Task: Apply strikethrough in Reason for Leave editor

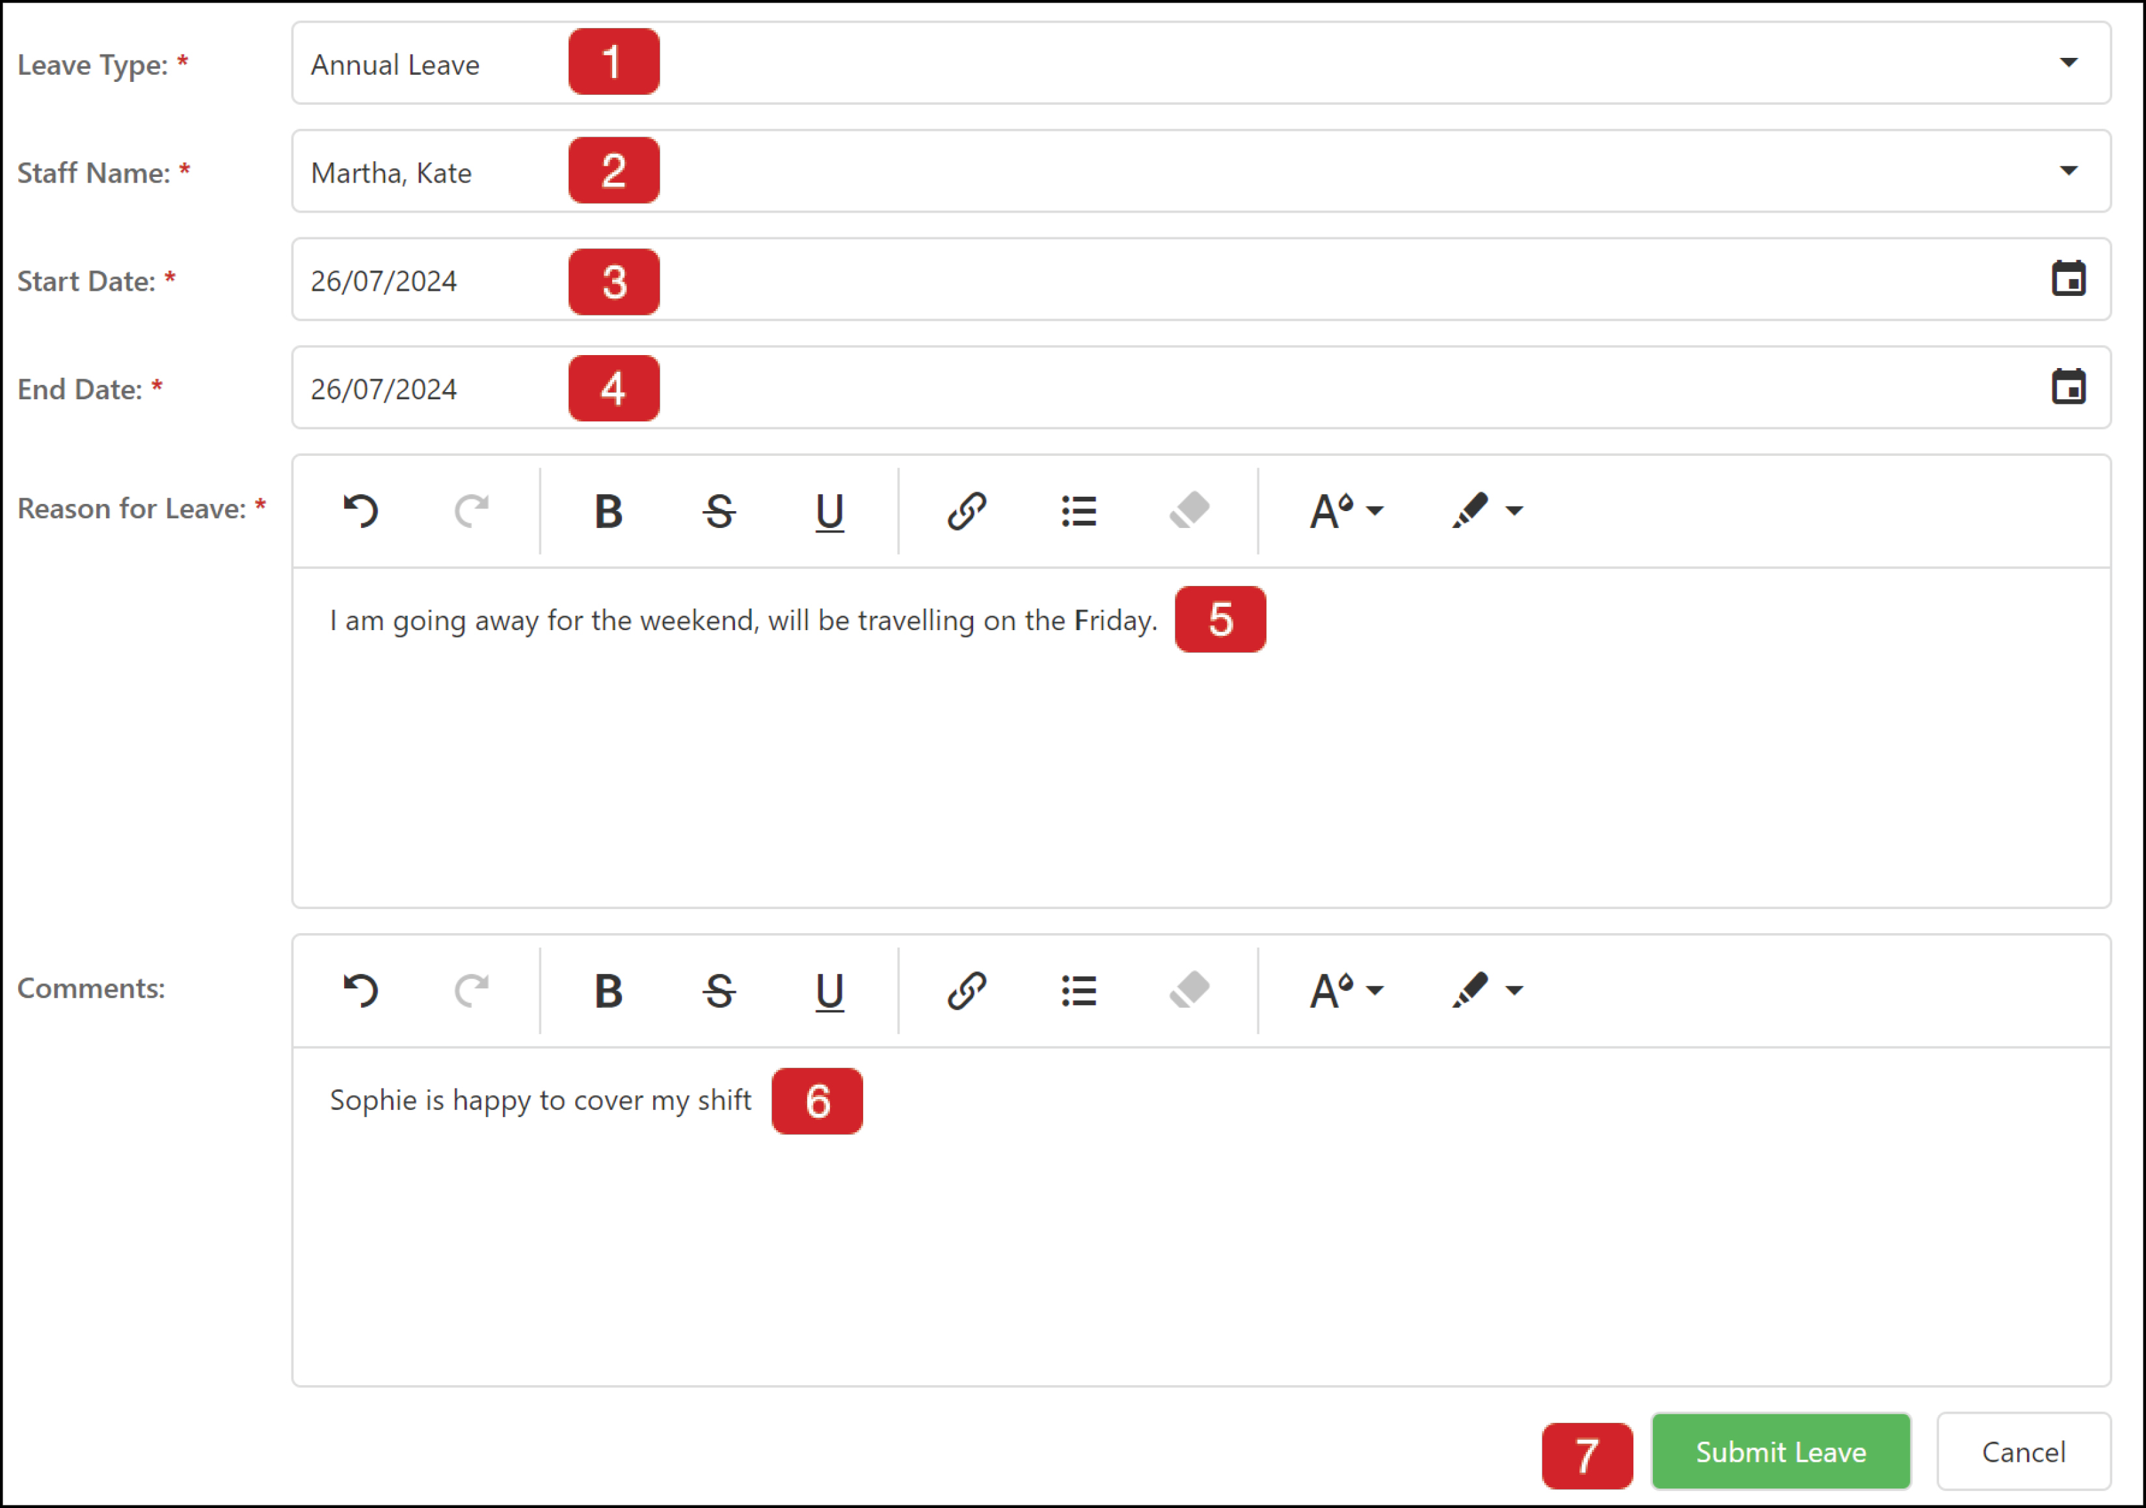Action: click(x=719, y=511)
